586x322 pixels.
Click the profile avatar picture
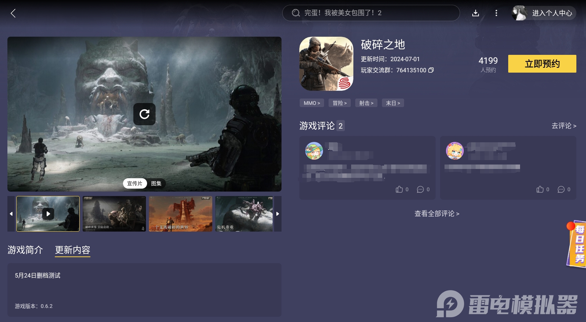pyautogui.click(x=519, y=13)
